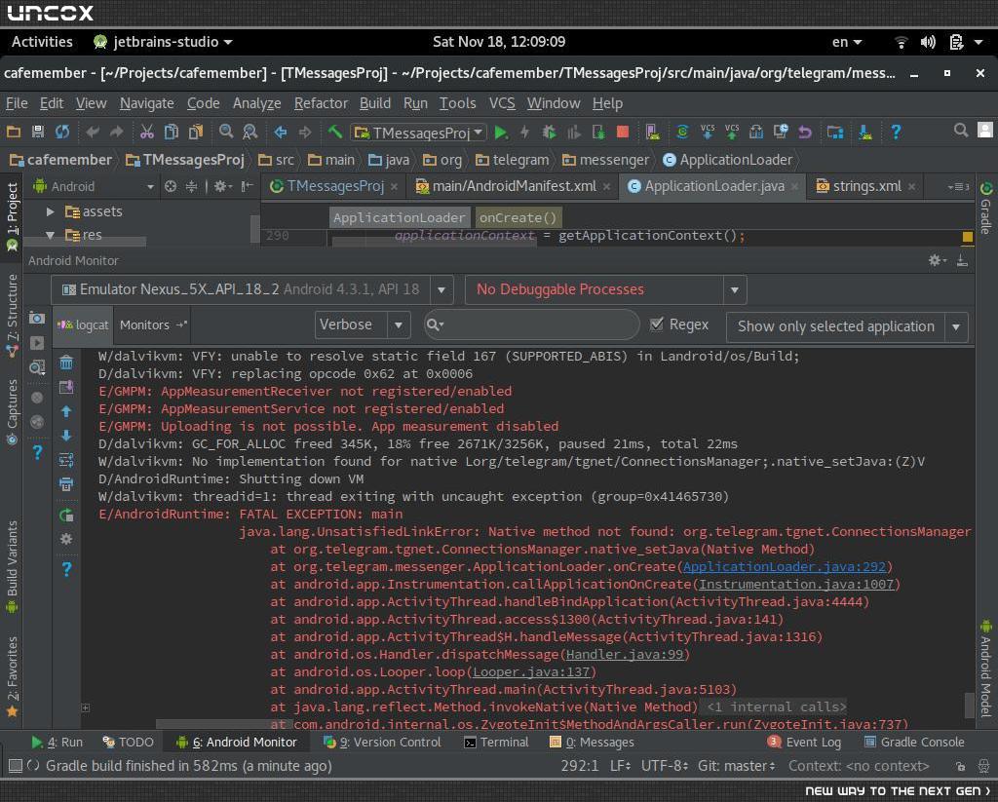Click the VCS commit changes icon

pyautogui.click(x=732, y=132)
